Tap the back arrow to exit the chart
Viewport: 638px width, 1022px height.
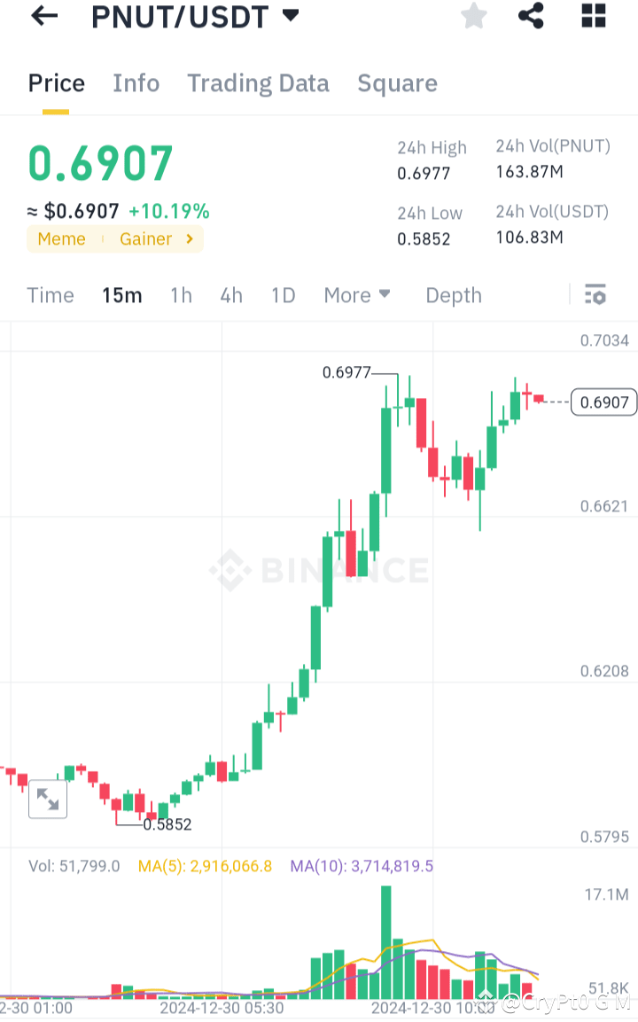[43, 16]
